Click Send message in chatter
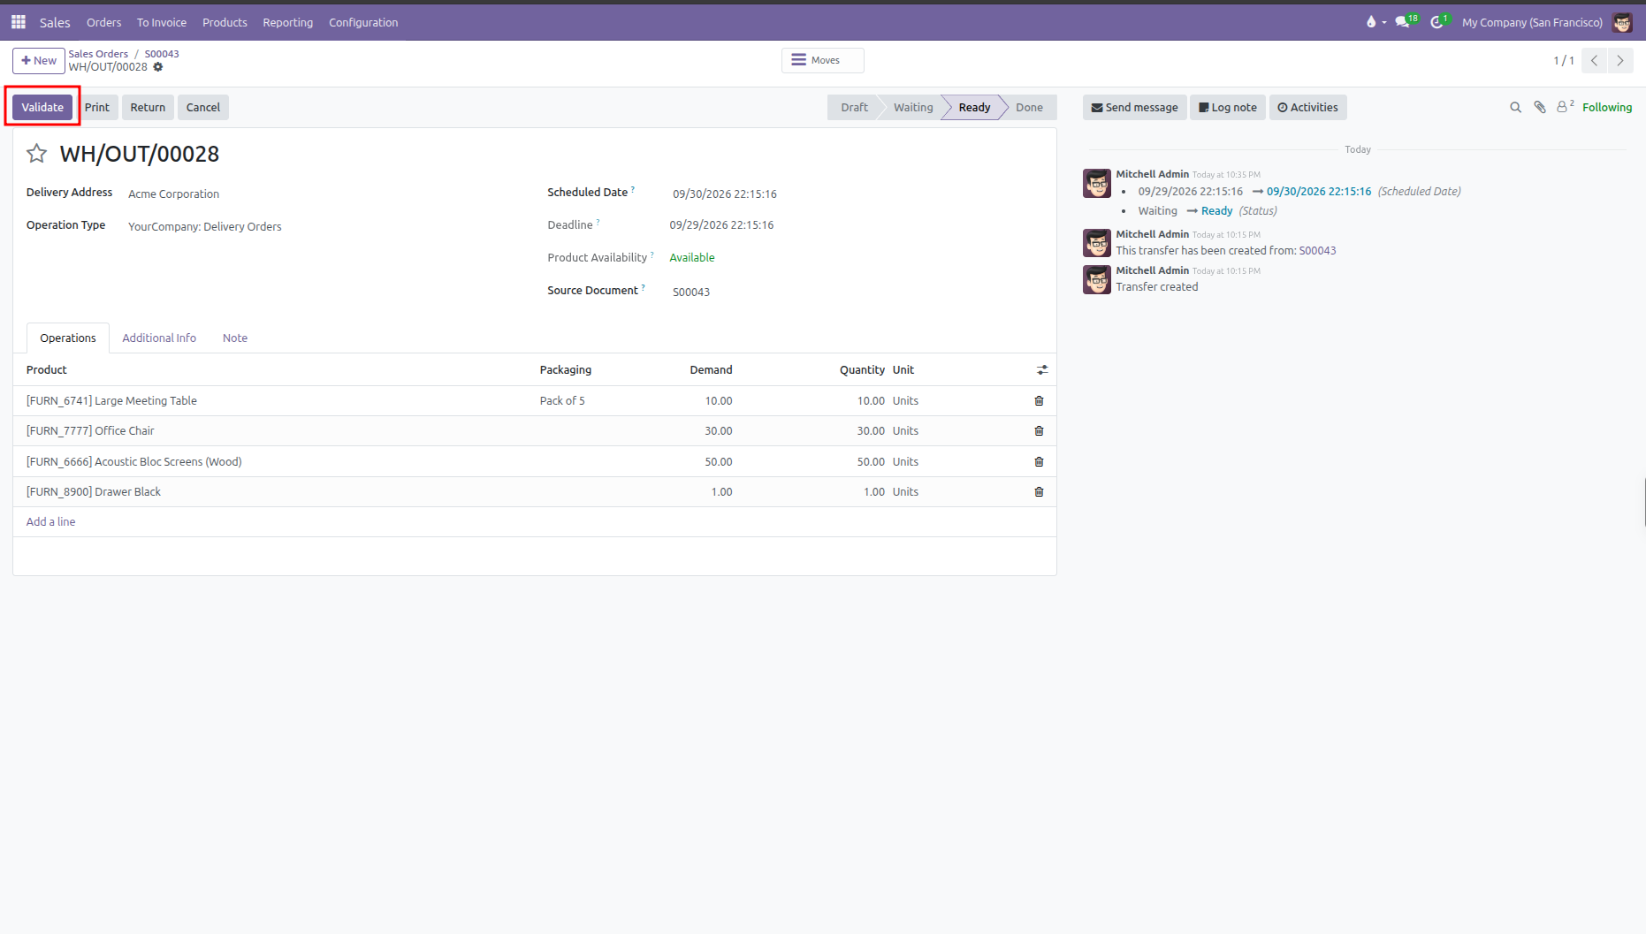This screenshot has width=1646, height=934. tap(1134, 108)
